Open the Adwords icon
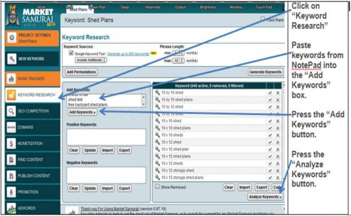Image resolution: width=351 pixels, height=216 pixels. (11, 208)
